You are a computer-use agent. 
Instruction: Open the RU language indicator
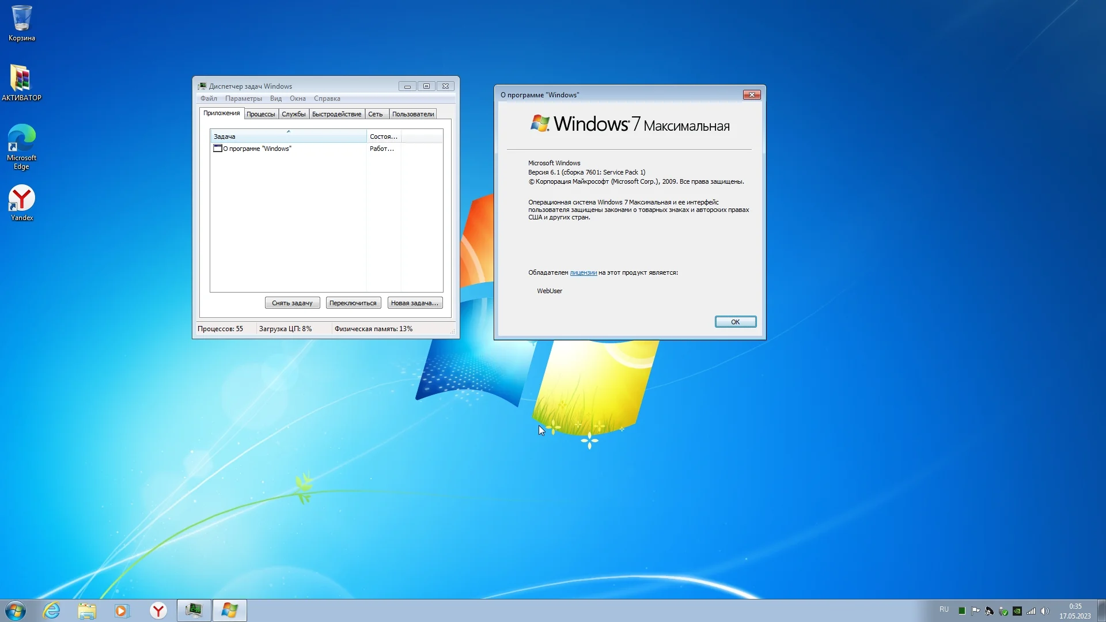944,609
